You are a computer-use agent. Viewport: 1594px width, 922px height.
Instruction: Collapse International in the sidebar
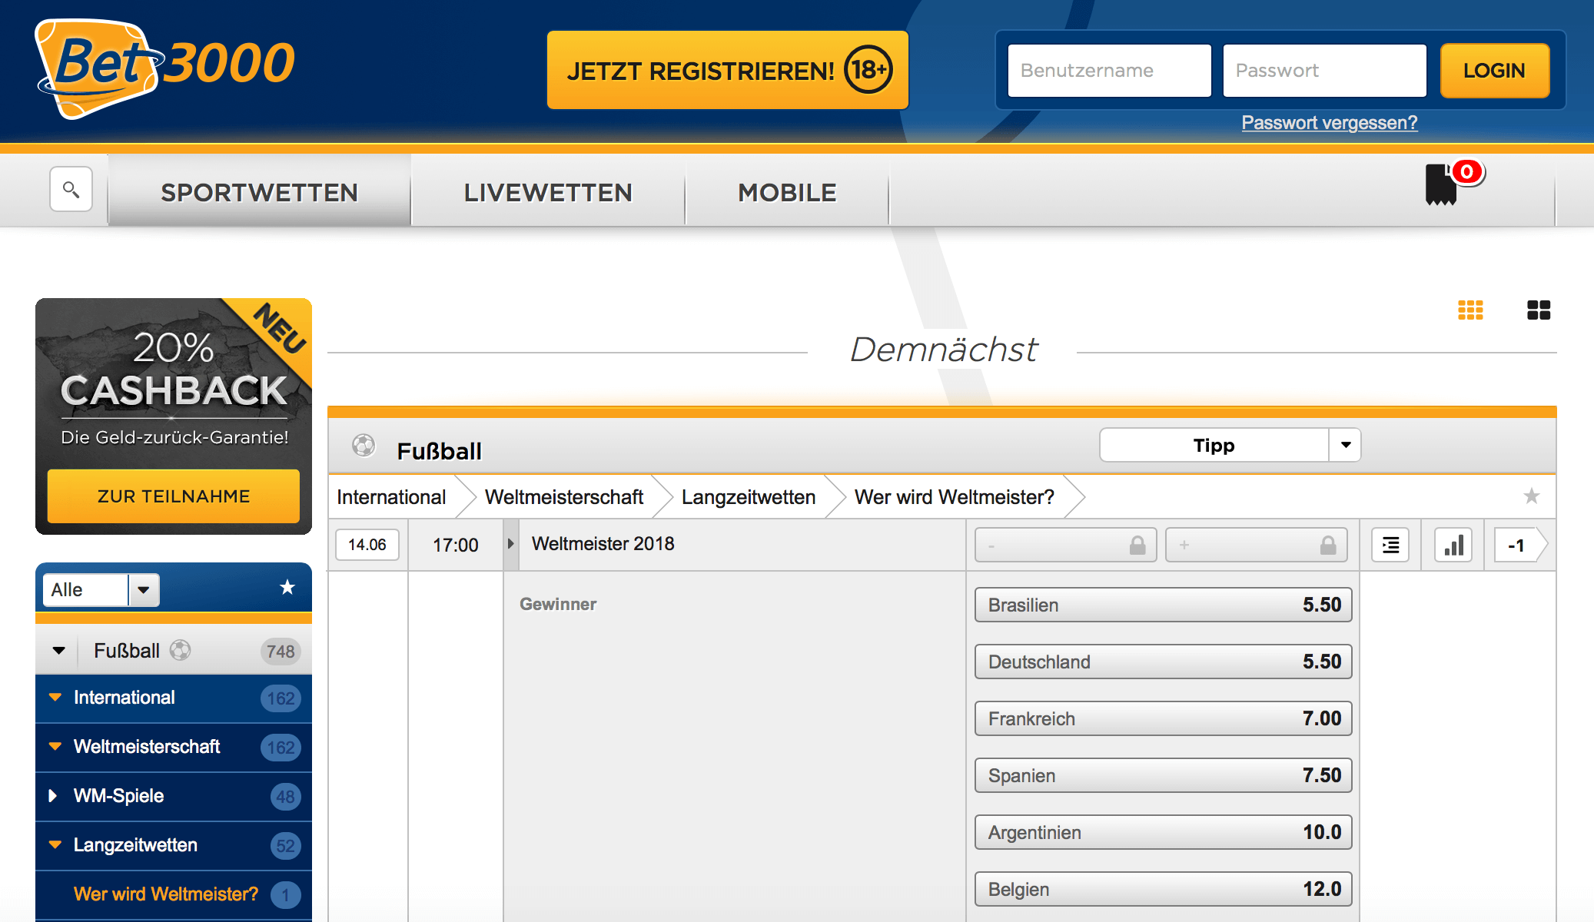point(55,698)
